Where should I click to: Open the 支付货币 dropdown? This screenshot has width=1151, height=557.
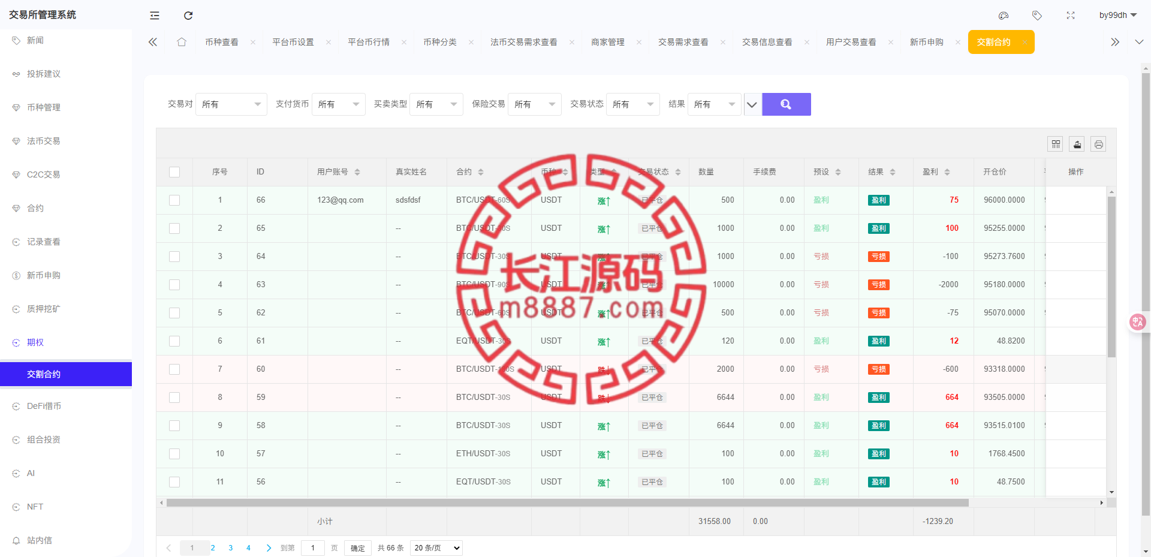tap(339, 104)
